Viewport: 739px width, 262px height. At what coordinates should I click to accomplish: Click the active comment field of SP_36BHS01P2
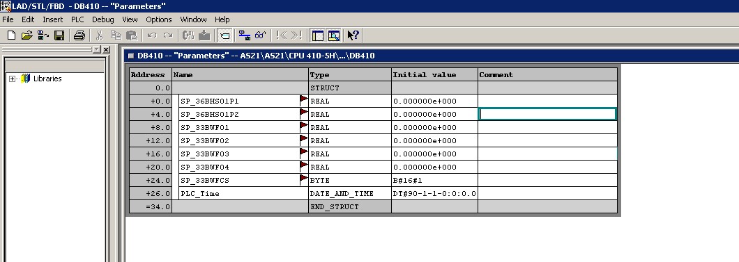coord(548,114)
